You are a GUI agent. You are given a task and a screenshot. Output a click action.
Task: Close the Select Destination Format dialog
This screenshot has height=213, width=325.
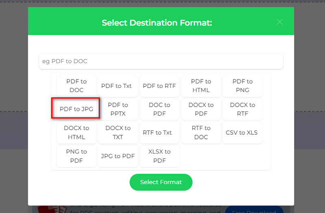coord(279,22)
